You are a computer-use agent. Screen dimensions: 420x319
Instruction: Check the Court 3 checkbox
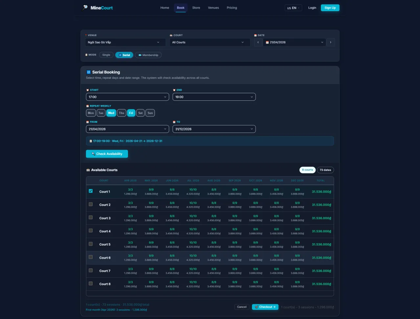(91, 217)
